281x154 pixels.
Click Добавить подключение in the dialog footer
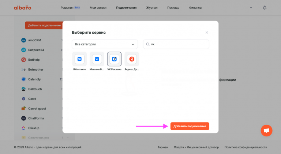pyautogui.click(x=190, y=126)
